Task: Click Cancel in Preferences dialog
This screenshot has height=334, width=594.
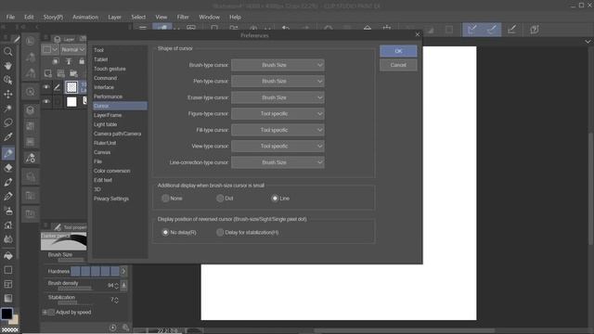Action: [398, 65]
